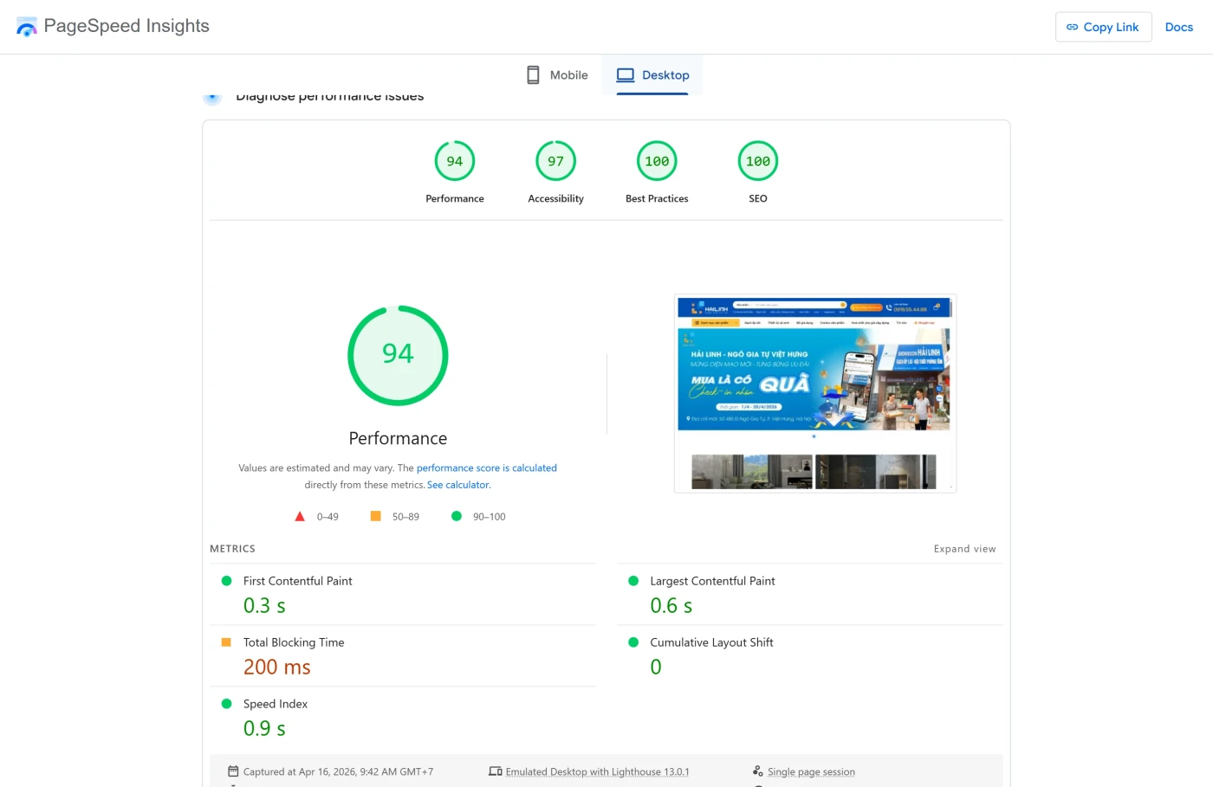This screenshot has width=1213, height=787.
Task: Expand view of the metrics section
Action: pyautogui.click(x=964, y=549)
